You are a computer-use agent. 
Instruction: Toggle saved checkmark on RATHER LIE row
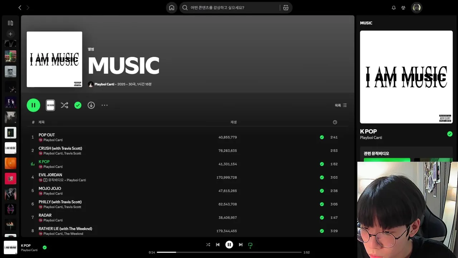(322, 231)
